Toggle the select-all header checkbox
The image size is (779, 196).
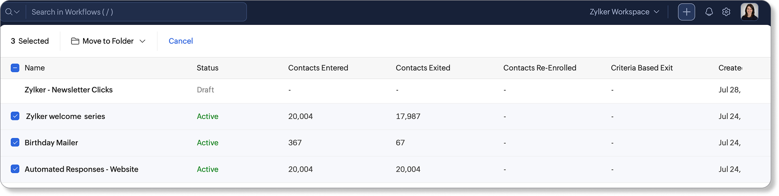tap(15, 68)
